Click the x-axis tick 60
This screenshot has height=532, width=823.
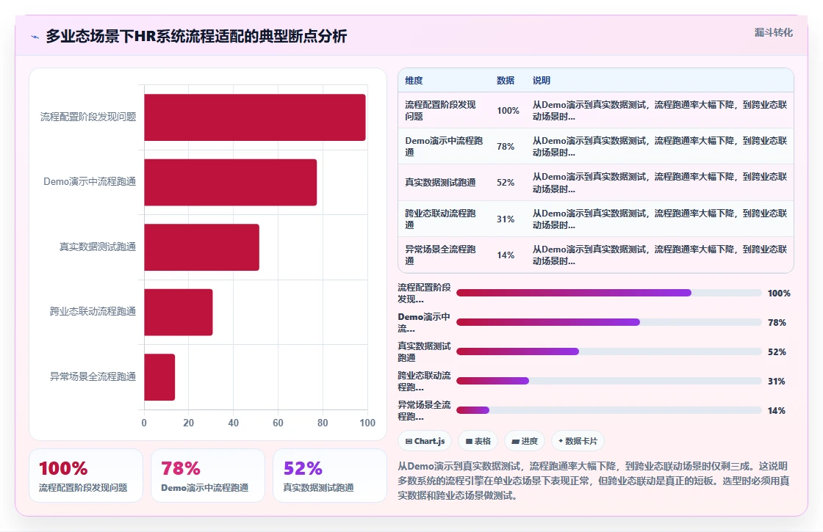point(278,423)
